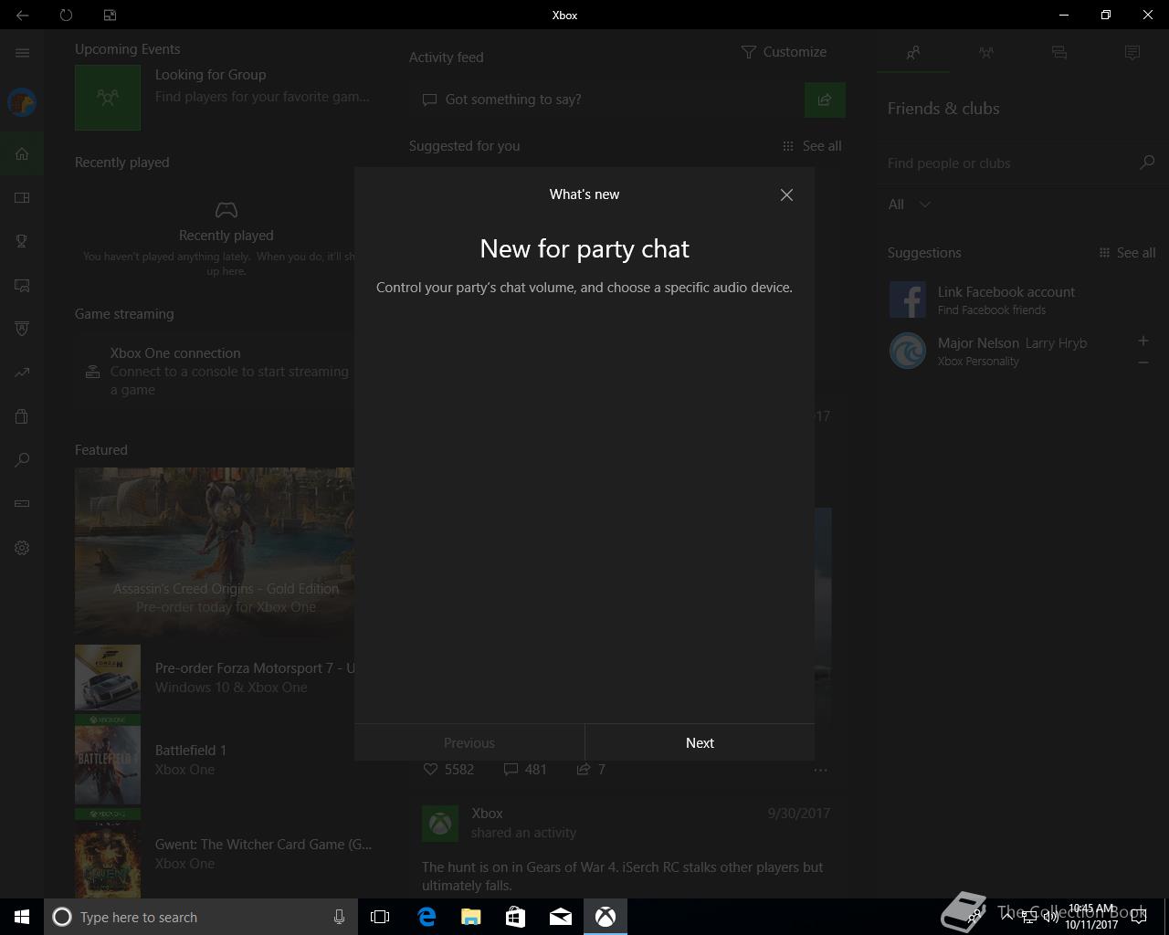Open Assassin's Creed Origins featured banner

pyautogui.click(x=215, y=552)
